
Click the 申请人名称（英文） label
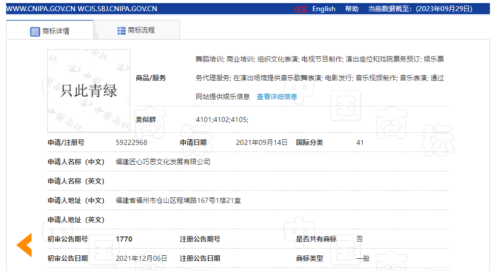[x=76, y=182]
